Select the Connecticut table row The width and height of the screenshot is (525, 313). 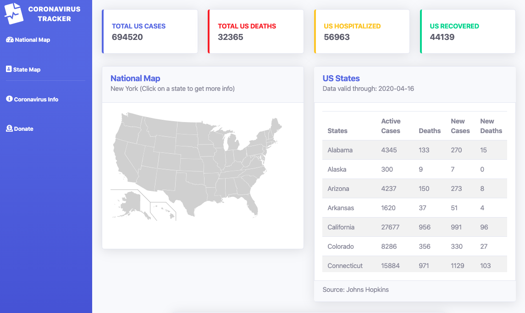(x=414, y=265)
